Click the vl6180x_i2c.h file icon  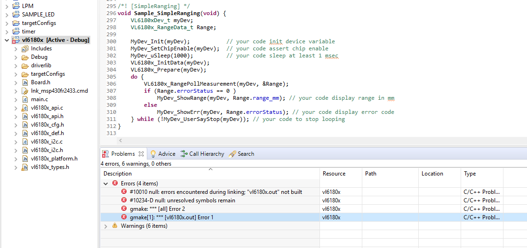[x=24, y=150]
